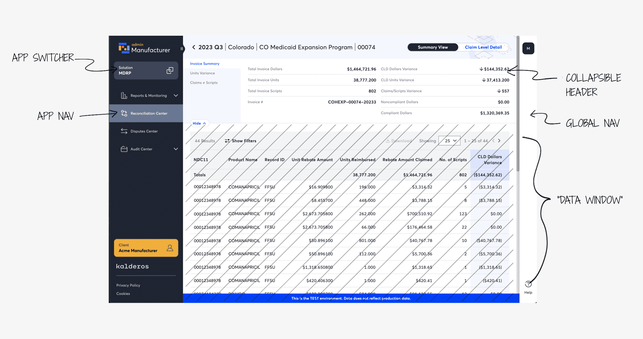Expand the Reports & Monitoring menu
This screenshot has height=339, width=643.
[x=176, y=96]
